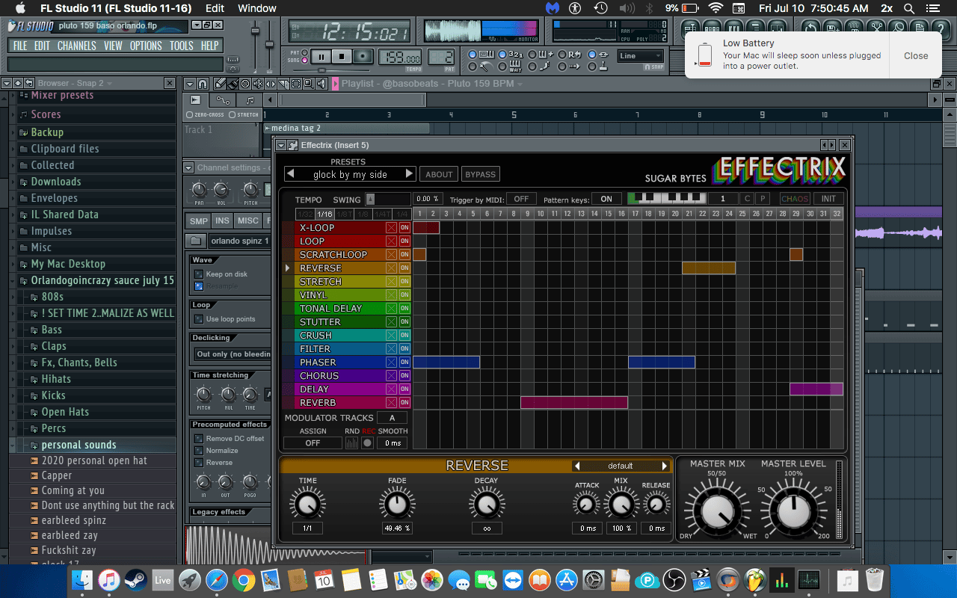Click the MASTER MIX dry/wet knob
Viewport: 957px width, 598px height.
click(x=718, y=511)
